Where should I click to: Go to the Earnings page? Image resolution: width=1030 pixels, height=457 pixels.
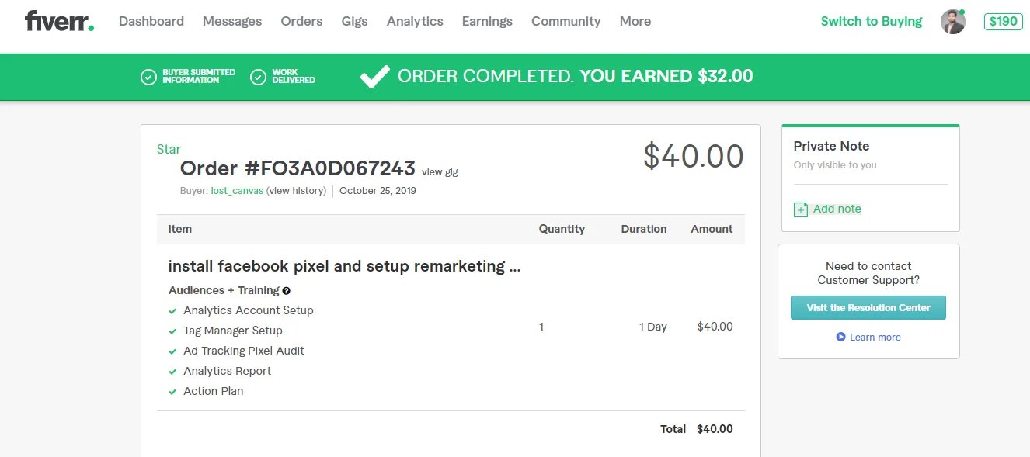[x=487, y=22]
